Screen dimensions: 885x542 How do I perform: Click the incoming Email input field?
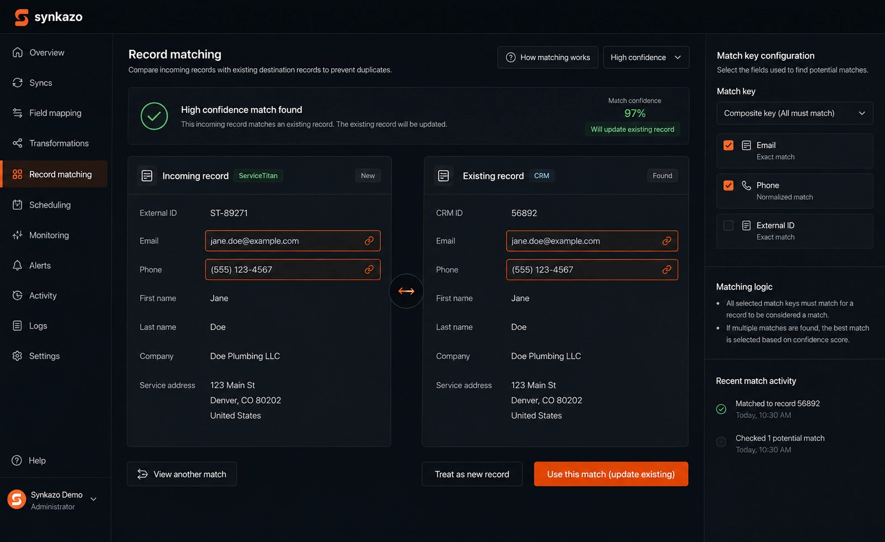[x=293, y=241]
